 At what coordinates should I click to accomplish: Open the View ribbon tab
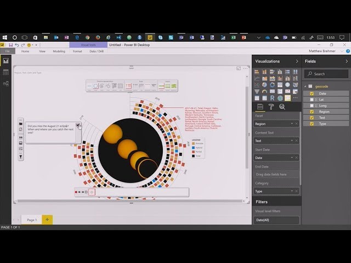click(42, 51)
